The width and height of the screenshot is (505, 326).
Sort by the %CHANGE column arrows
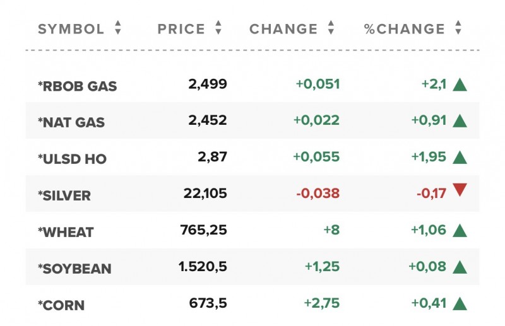pos(458,28)
